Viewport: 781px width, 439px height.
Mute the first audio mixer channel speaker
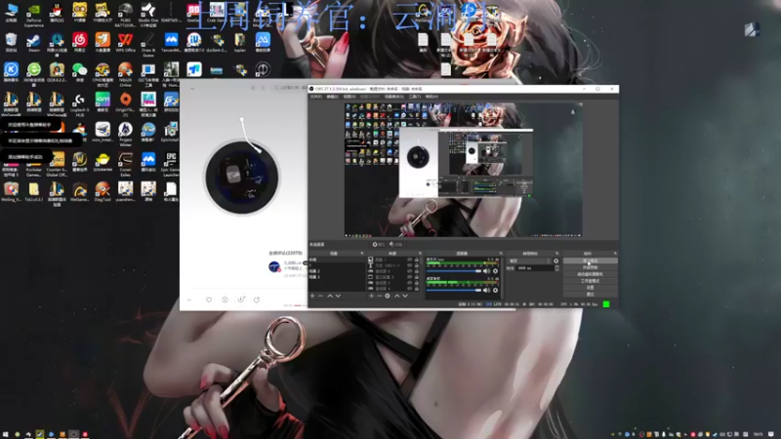click(x=486, y=271)
